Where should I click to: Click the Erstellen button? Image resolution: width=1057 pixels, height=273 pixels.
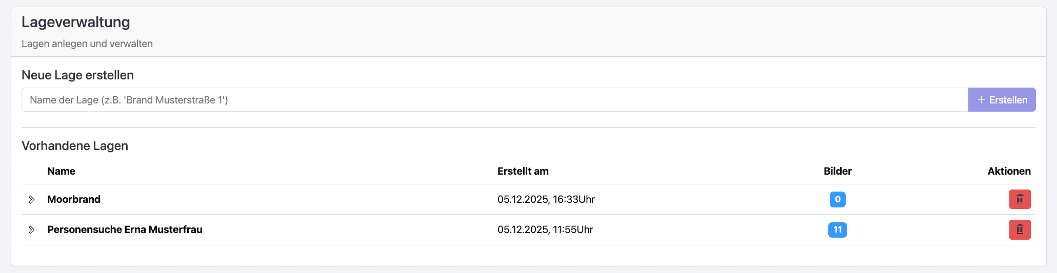click(x=1002, y=100)
